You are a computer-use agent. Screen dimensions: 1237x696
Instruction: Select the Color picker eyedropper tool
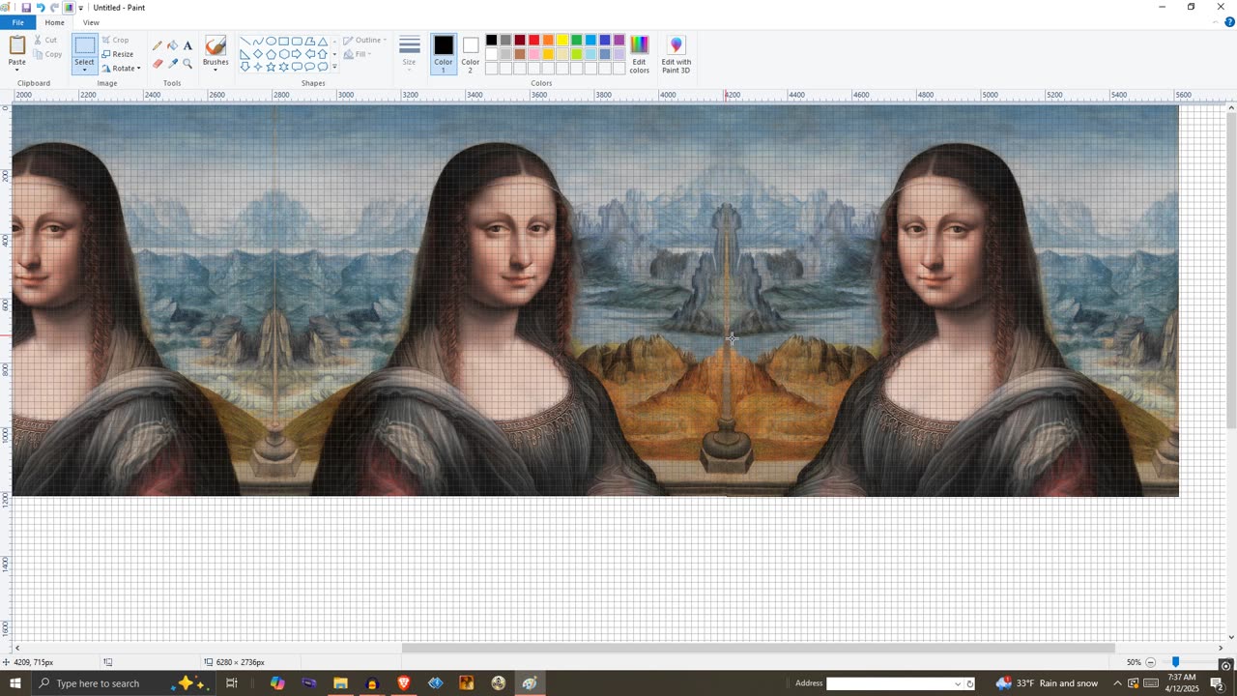[x=172, y=64]
